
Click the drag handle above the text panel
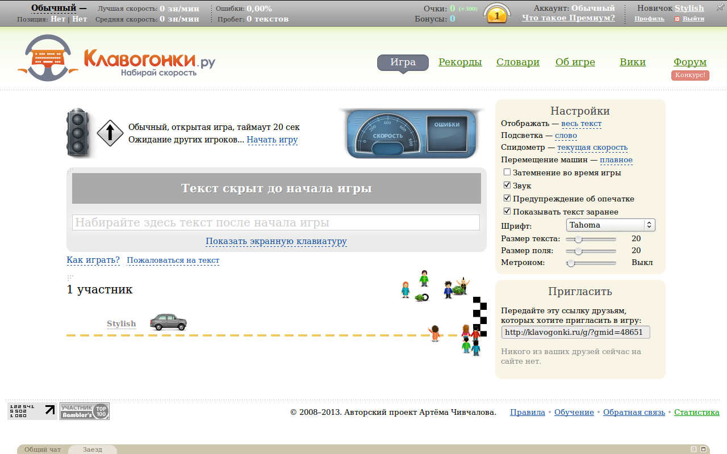(70, 170)
